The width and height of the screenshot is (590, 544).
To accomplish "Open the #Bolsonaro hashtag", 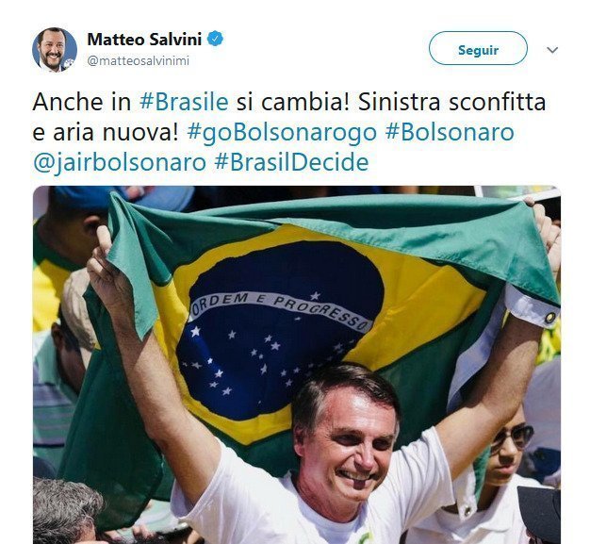I will pos(450,132).
